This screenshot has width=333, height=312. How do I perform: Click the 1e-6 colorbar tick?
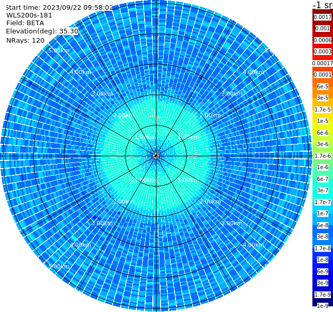click(323, 167)
